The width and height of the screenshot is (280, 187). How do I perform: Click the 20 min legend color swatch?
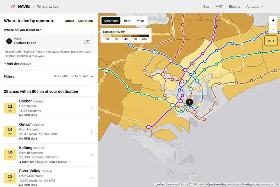(107, 35)
